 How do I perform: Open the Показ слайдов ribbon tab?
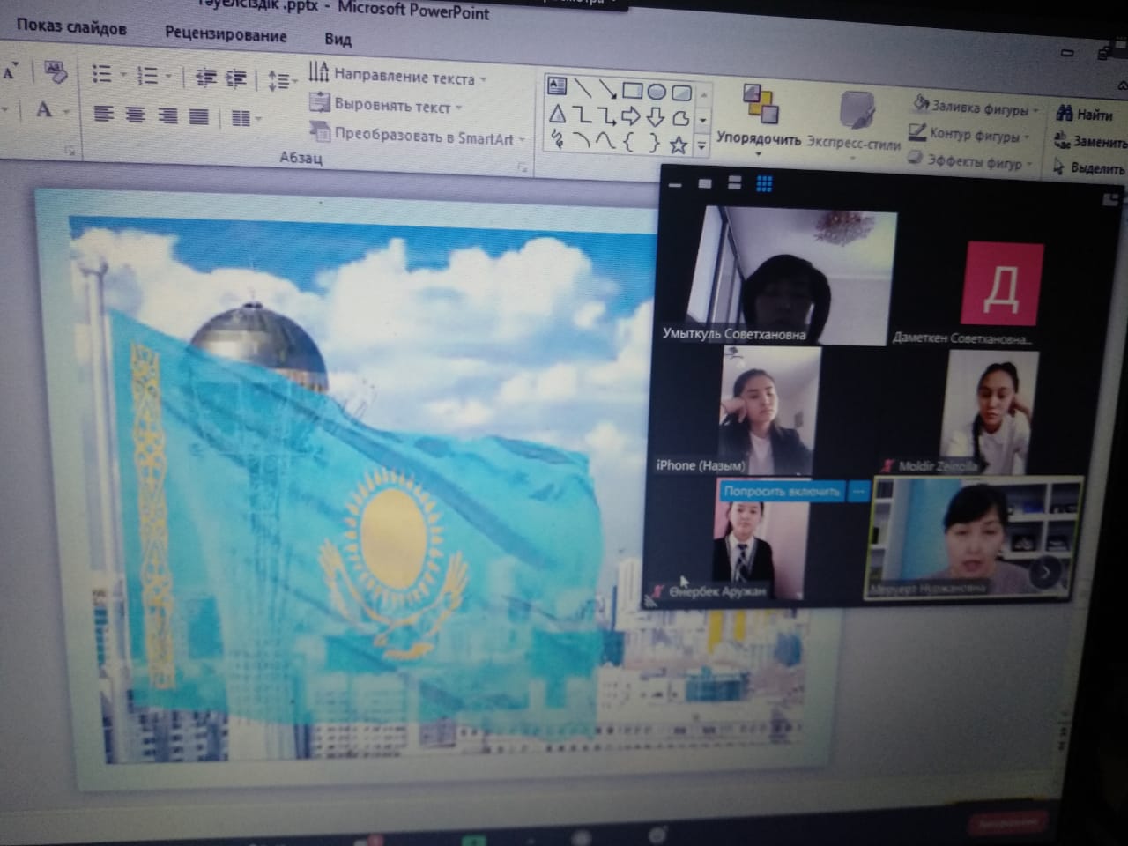coord(70,27)
